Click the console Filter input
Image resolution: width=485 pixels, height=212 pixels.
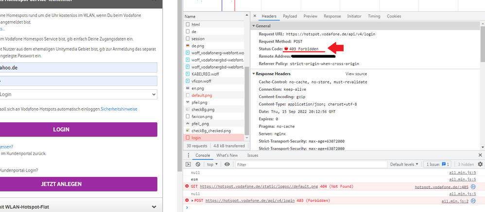(311, 164)
